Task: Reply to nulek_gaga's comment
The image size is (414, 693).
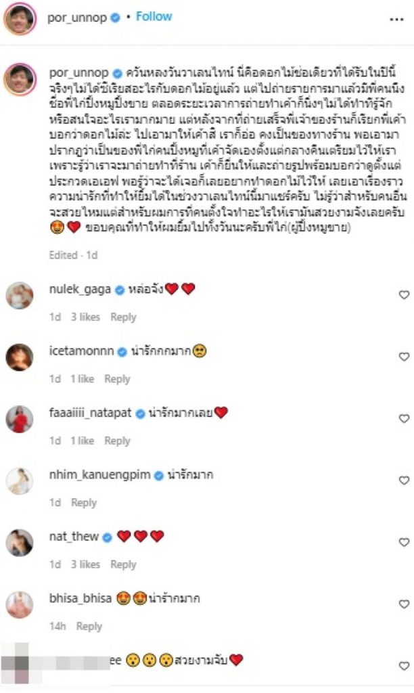Action: 123,317
